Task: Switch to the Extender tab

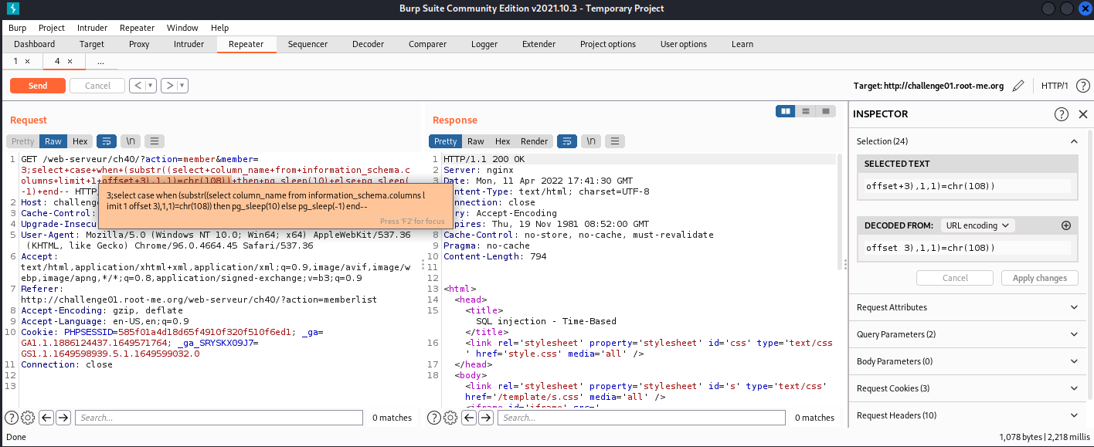Action: pyautogui.click(x=539, y=44)
